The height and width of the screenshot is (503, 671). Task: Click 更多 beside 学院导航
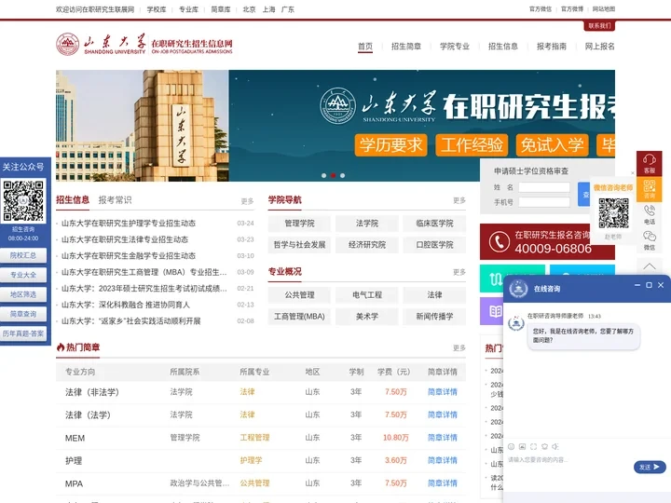459,200
